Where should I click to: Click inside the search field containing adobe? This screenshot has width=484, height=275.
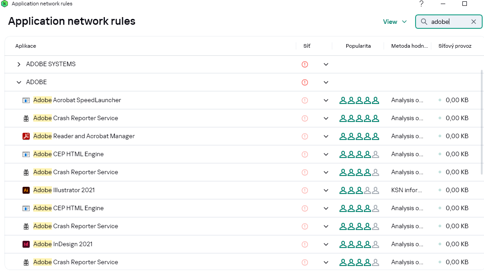pos(446,22)
